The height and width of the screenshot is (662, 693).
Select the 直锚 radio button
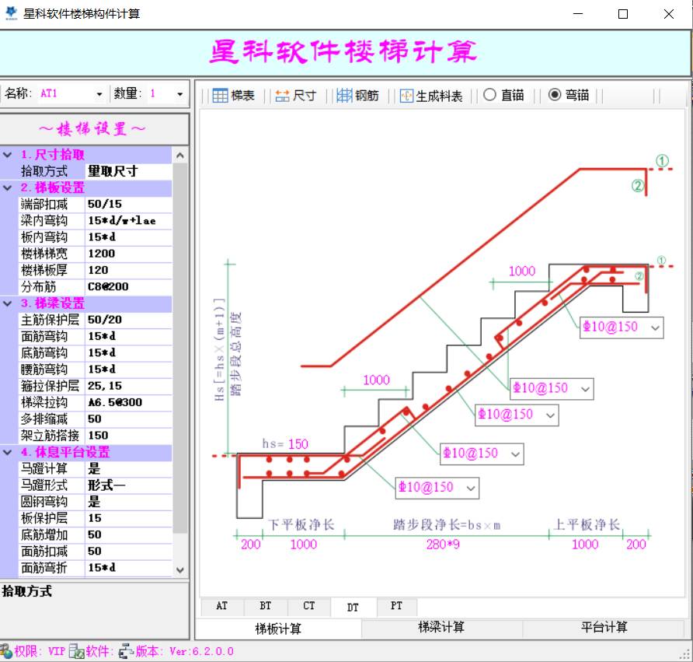pos(489,95)
